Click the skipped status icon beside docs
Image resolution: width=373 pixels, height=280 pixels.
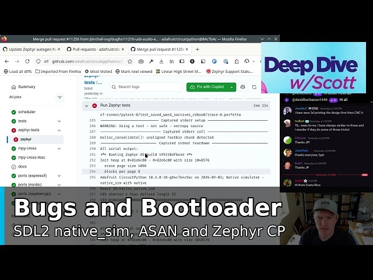[13, 167]
